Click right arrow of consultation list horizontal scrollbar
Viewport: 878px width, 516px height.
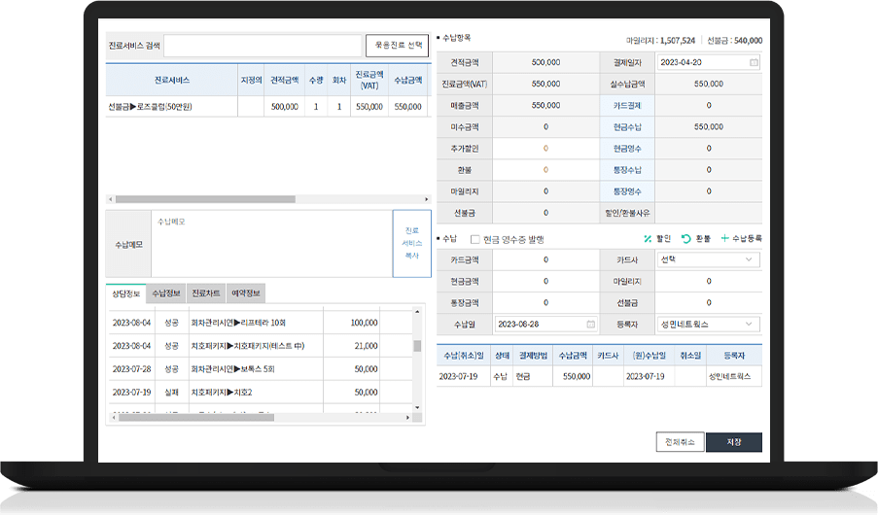[x=407, y=418]
